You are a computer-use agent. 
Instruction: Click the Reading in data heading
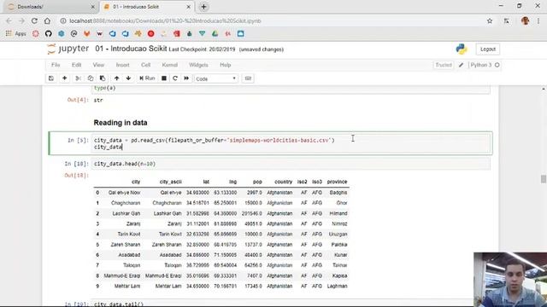[x=121, y=123]
